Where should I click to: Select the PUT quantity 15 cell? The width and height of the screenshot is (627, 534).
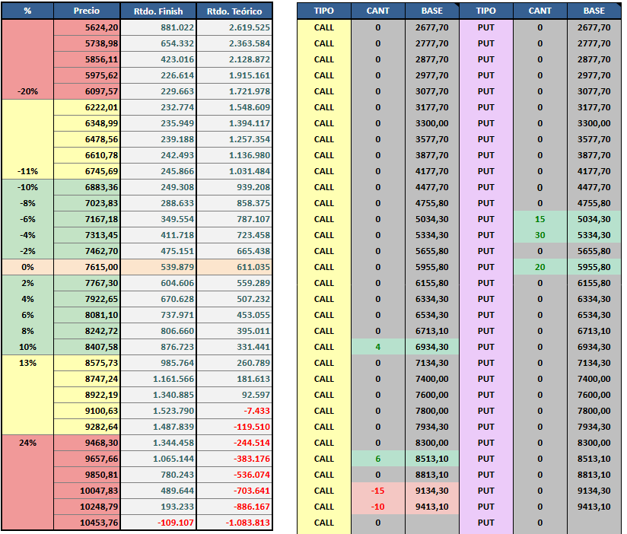[539, 219]
